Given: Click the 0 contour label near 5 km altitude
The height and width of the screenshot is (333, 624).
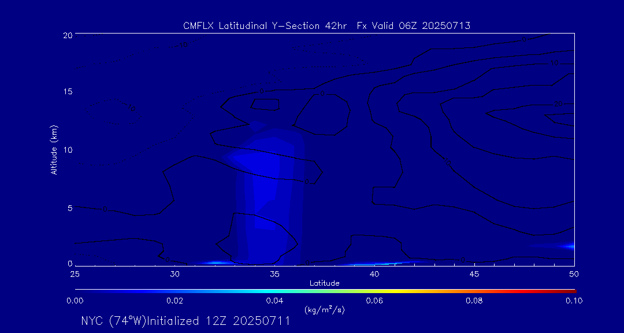Looking at the screenshot, I should tap(105, 209).
